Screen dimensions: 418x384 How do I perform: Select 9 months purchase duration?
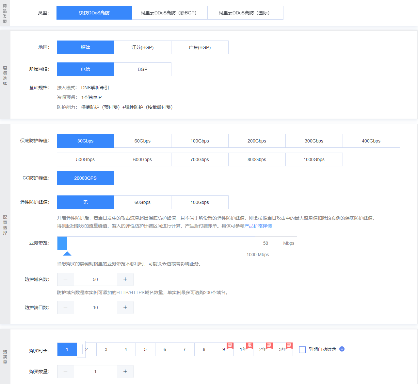(224, 349)
